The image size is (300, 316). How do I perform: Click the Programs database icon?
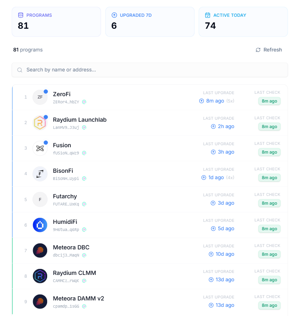(21, 15)
